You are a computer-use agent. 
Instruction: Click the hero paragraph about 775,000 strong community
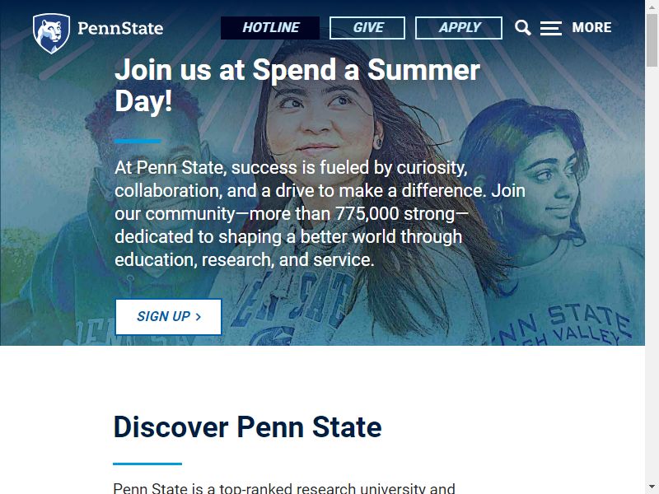click(320, 214)
